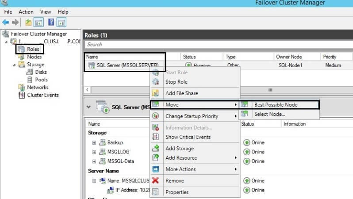Toggle the Show/Hide Action Pane toolbar icon
353x199 pixels.
click(61, 22)
